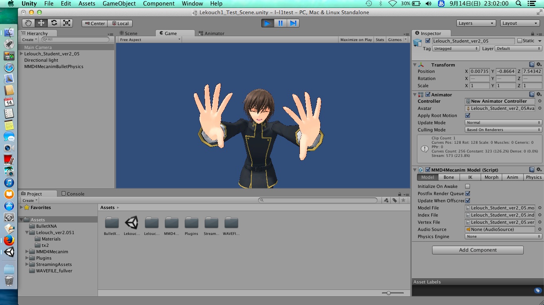Click the favorites star icon in Project toolbar
Image resolution: width=544 pixels, height=305 pixels.
403,200
